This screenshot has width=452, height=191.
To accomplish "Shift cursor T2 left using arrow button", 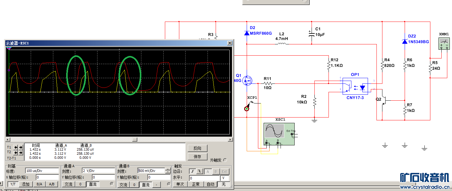I will click(16, 153).
